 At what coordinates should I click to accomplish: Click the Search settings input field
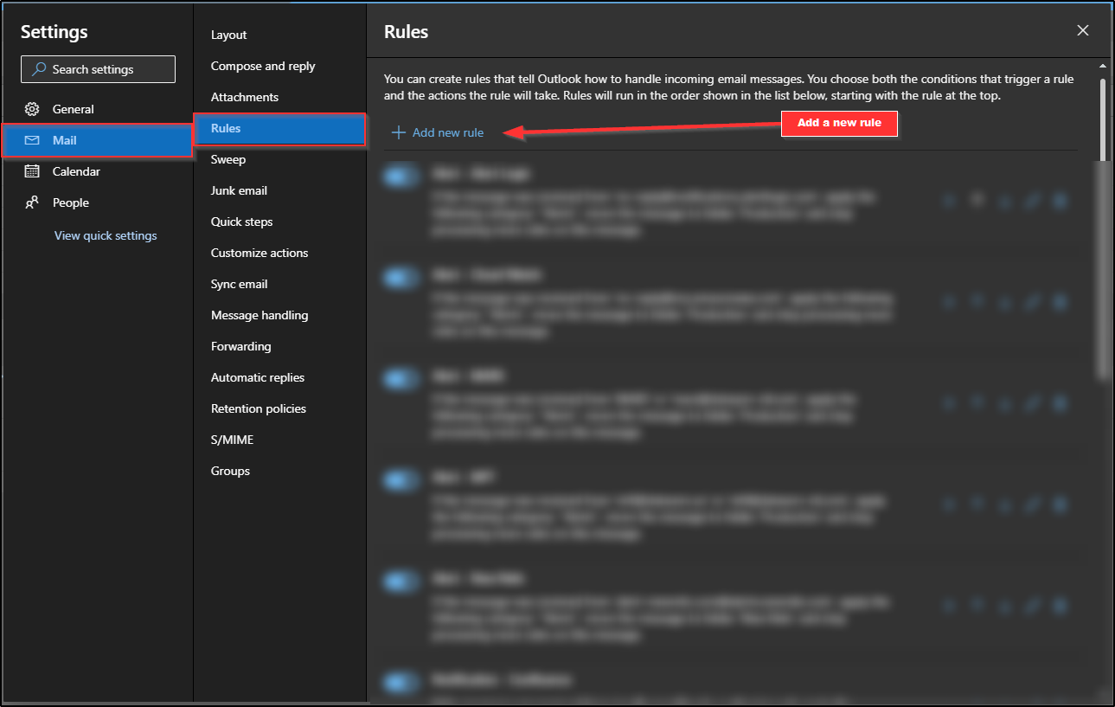click(x=99, y=69)
